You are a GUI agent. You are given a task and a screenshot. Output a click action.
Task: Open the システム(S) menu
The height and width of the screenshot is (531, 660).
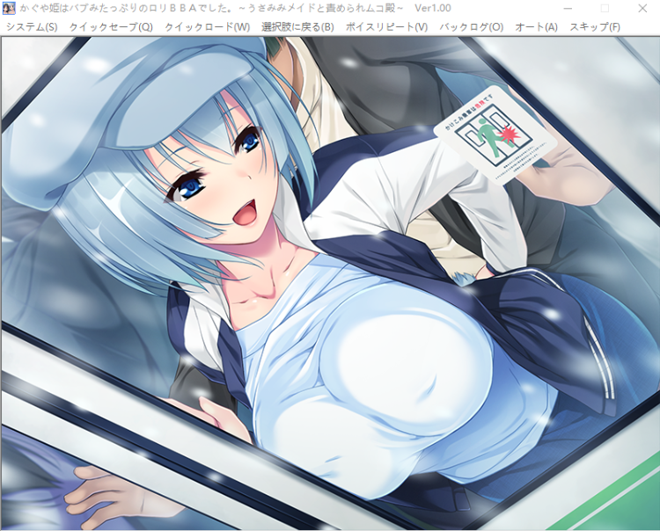32,27
